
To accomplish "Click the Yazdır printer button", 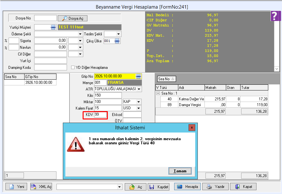I will tap(216, 187).
